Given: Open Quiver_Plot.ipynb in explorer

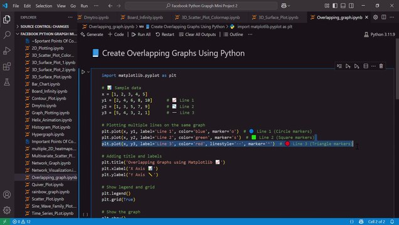Looking at the screenshot, I should 47,185.
